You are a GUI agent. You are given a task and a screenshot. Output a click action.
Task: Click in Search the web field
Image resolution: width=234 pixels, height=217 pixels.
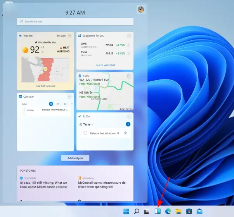click(x=75, y=21)
